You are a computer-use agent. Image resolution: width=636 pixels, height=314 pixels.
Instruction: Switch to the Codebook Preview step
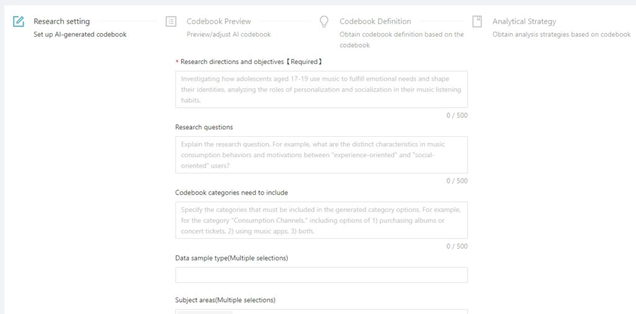pyautogui.click(x=219, y=22)
